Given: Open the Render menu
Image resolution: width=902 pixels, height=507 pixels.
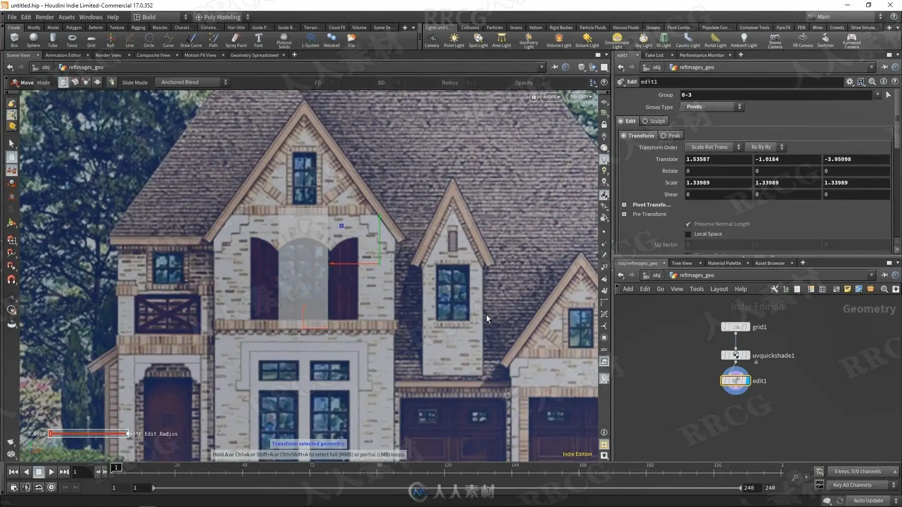Looking at the screenshot, I should pos(45,17).
